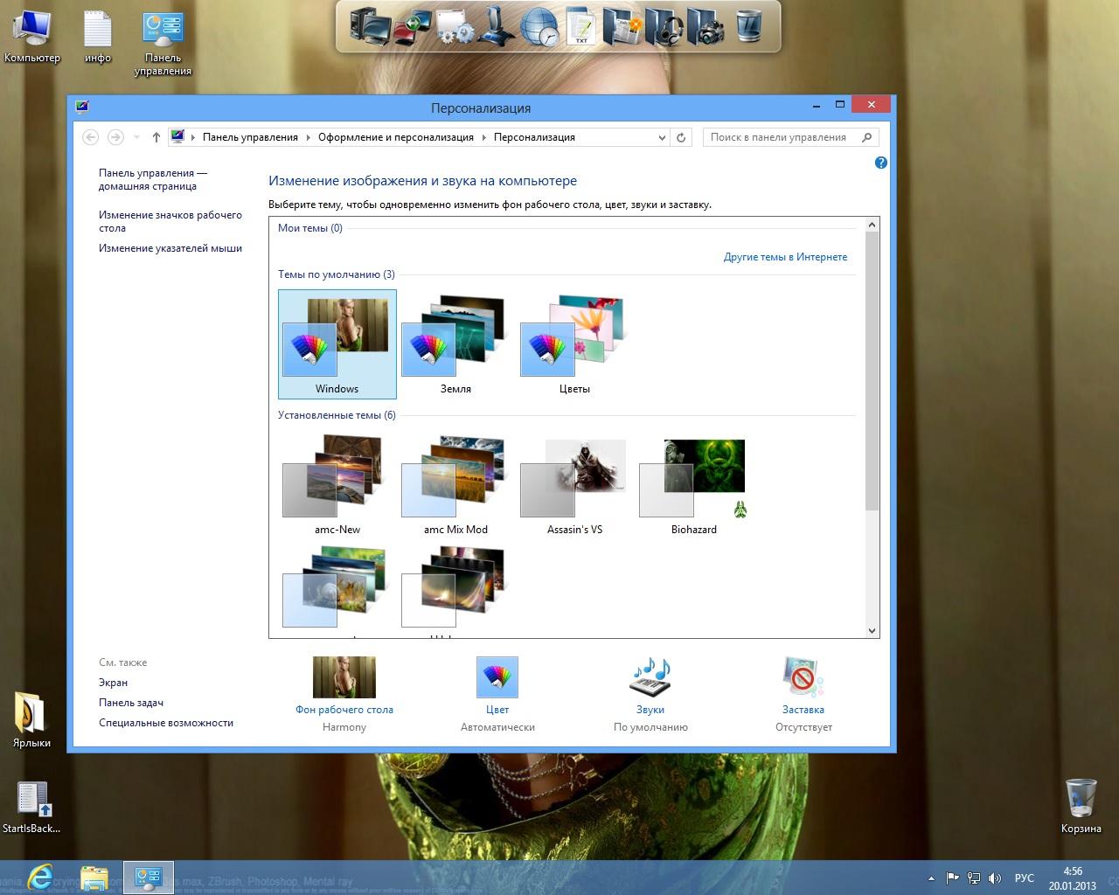Open the Изменение указателей мыши link
Screen dimensions: 1119x895
coord(170,248)
